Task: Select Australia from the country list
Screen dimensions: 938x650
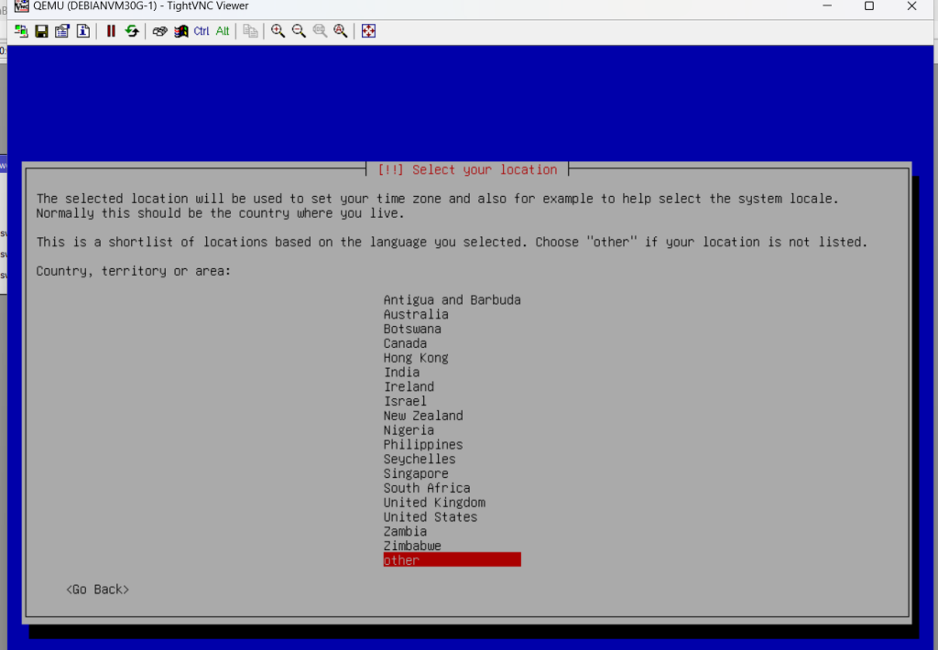Action: (x=416, y=314)
